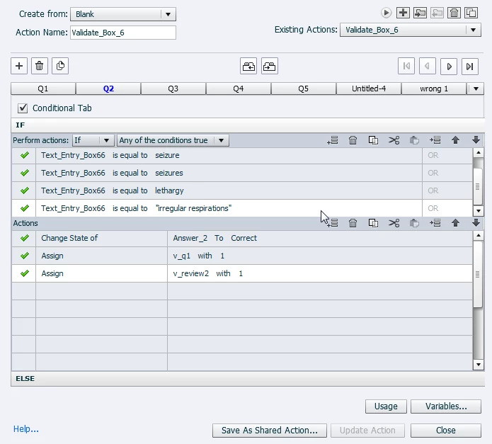The height and width of the screenshot is (444, 492).
Task: Delete the current decision tab with the trash button
Action: 40,66
